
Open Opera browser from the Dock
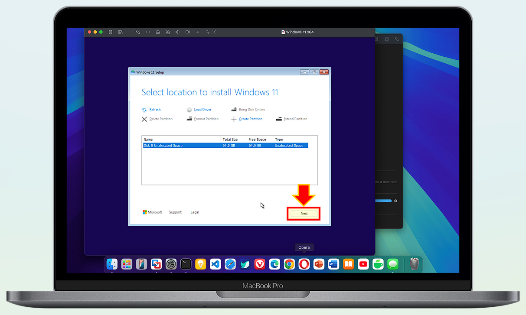pyautogui.click(x=304, y=264)
